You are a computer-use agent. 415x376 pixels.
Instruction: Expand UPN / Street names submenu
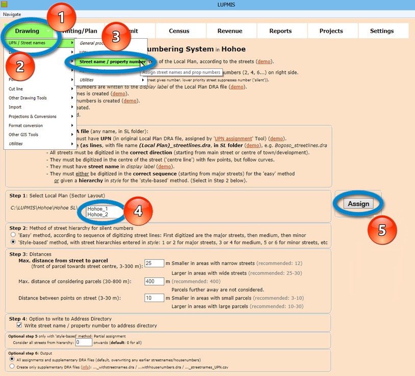coord(40,43)
